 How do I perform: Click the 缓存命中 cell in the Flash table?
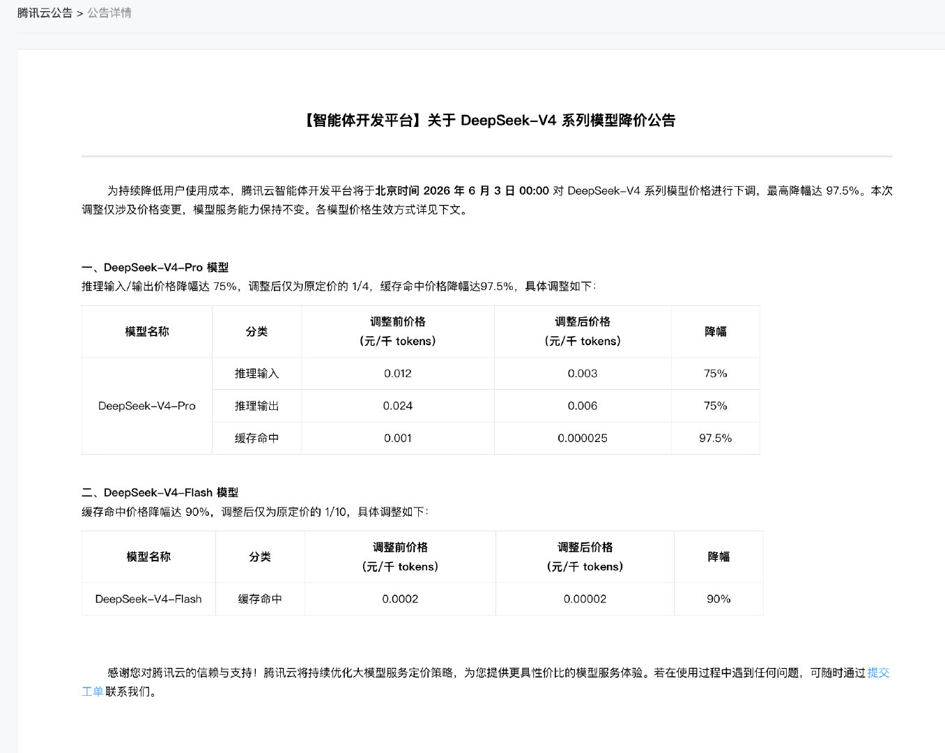point(260,599)
